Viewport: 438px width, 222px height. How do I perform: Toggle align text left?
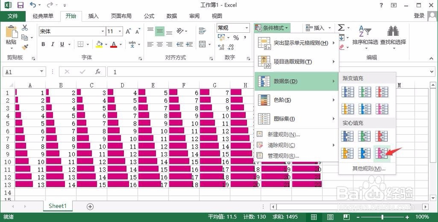pos(150,44)
